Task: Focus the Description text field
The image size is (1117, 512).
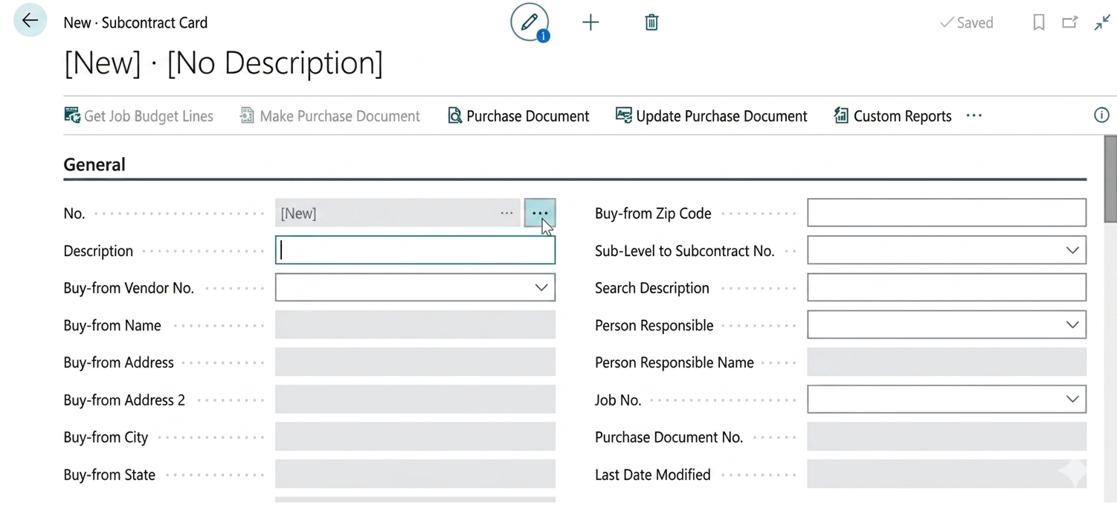Action: point(415,251)
